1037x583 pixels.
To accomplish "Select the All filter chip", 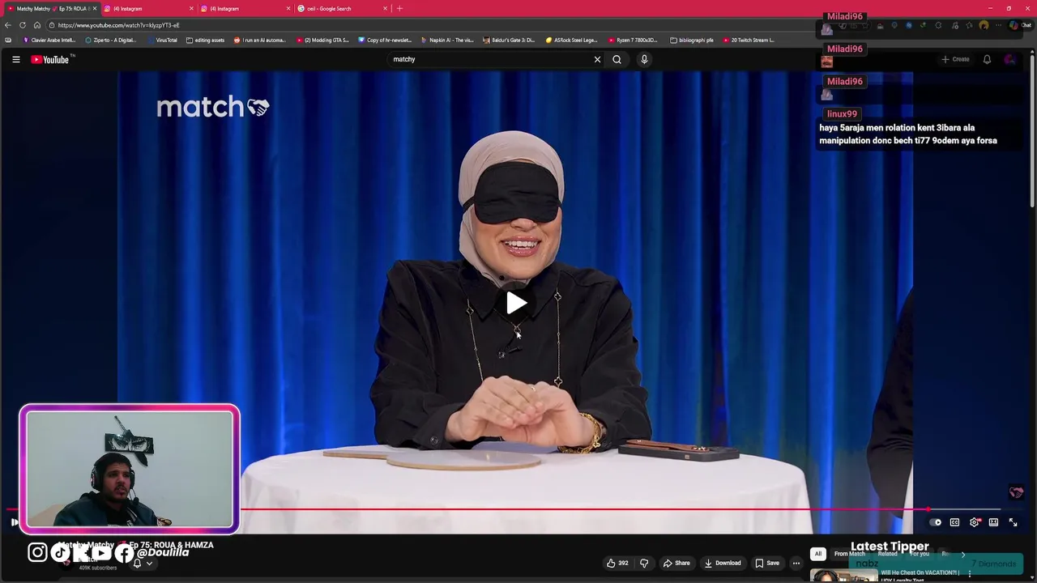I will click(x=818, y=554).
